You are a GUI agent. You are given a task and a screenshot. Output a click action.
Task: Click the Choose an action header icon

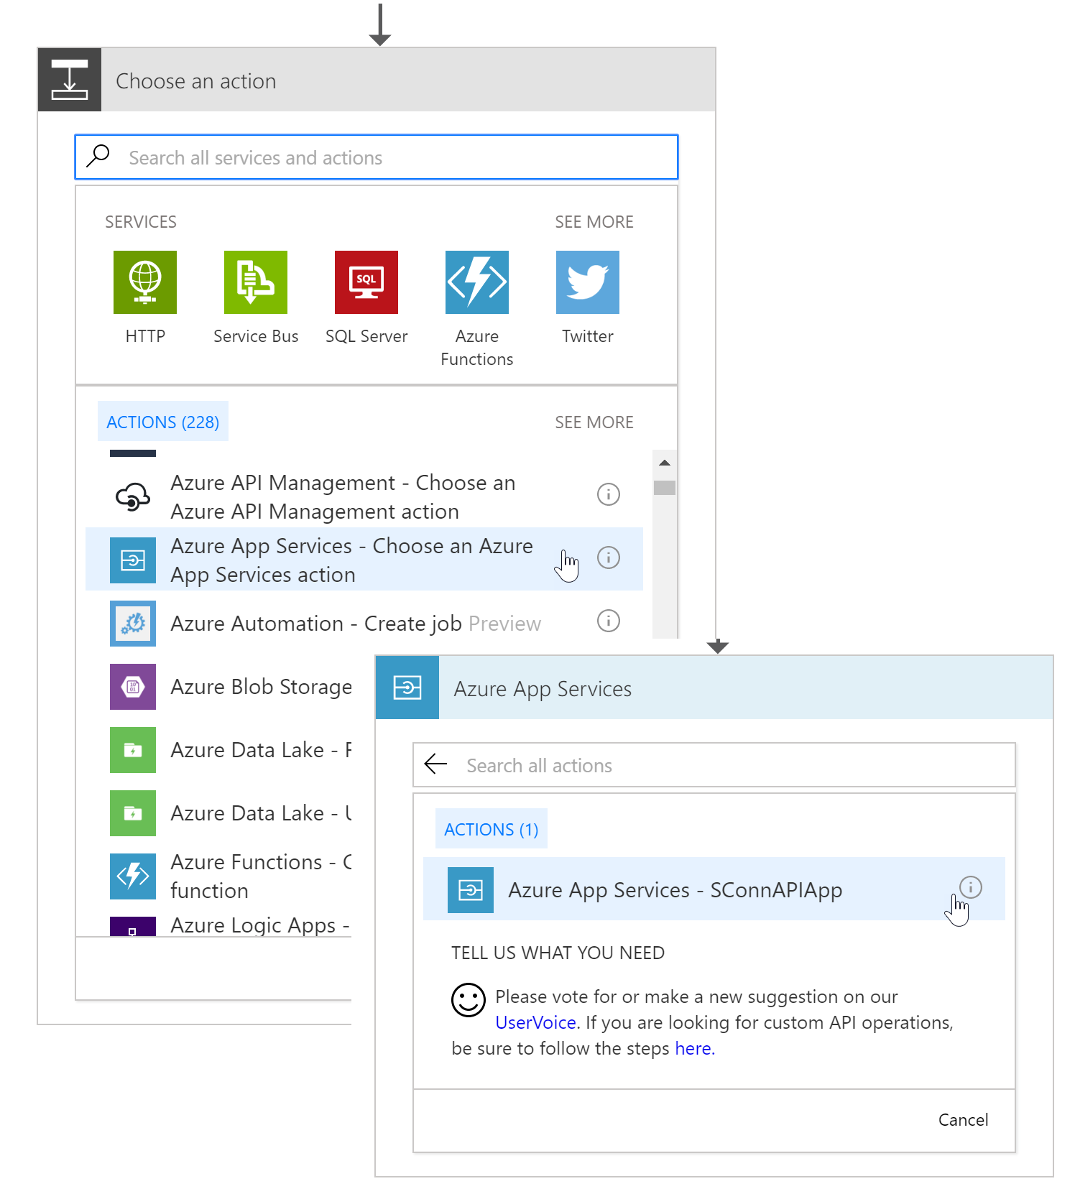(x=70, y=80)
